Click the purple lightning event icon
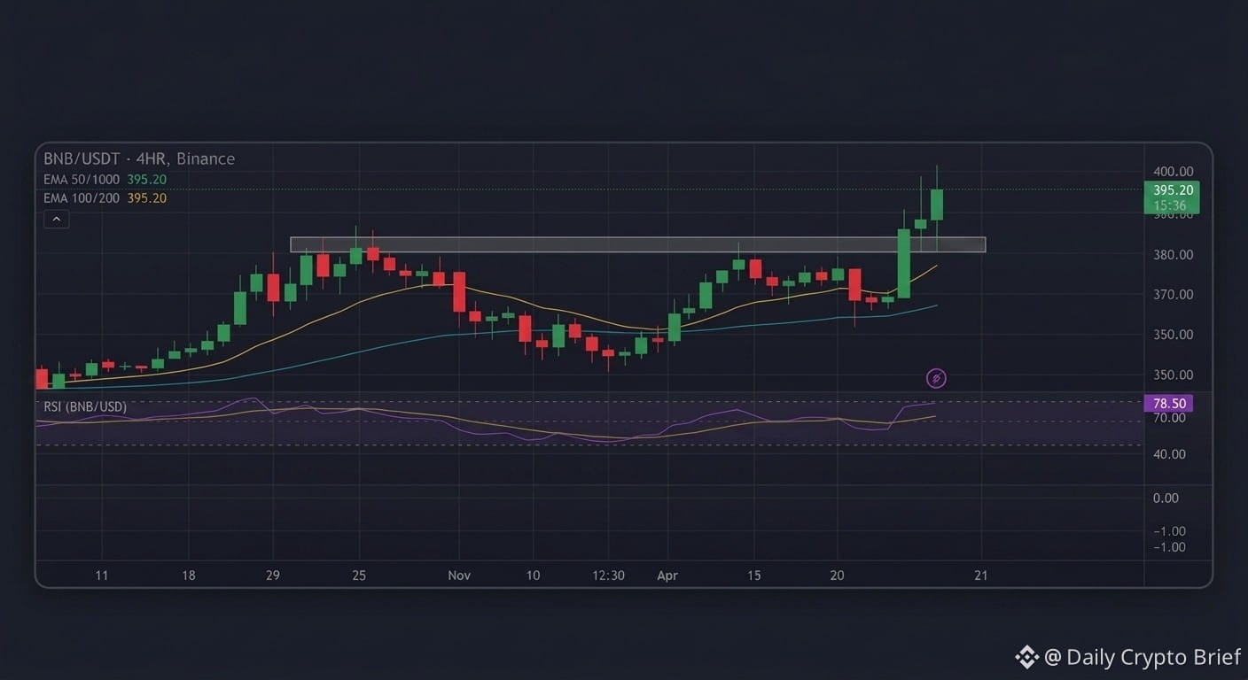The width and height of the screenshot is (1248, 680). [x=936, y=379]
